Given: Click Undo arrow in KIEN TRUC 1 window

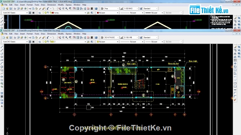Looking at the screenshot, I should click(x=48, y=9).
